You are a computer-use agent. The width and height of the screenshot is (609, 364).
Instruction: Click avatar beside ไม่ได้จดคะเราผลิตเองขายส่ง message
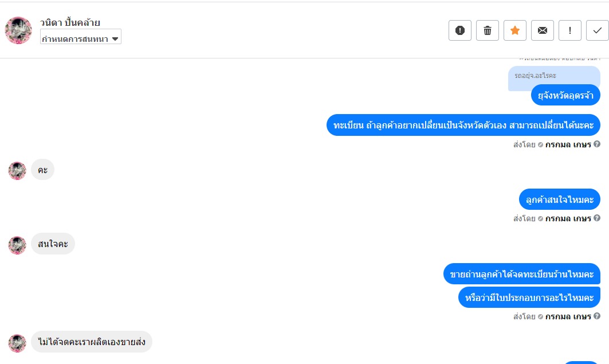(17, 343)
